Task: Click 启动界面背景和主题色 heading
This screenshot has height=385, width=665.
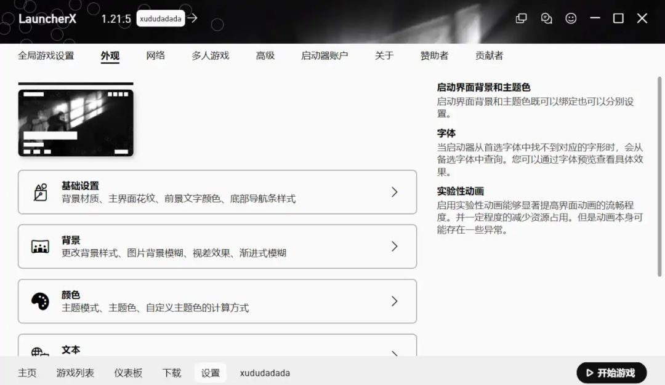Action: [483, 87]
